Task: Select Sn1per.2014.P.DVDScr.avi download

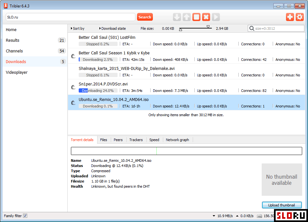Action: (187, 87)
